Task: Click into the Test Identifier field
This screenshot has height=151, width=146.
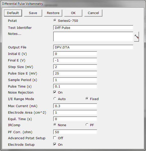Action: (x=93, y=28)
